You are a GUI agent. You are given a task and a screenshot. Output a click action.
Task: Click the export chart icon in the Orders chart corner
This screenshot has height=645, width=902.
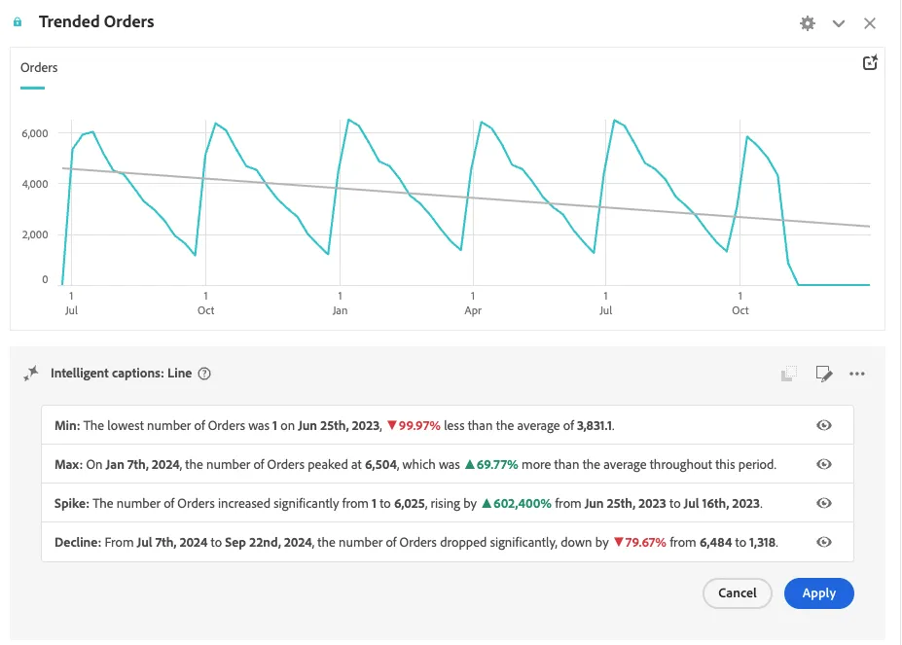(870, 62)
